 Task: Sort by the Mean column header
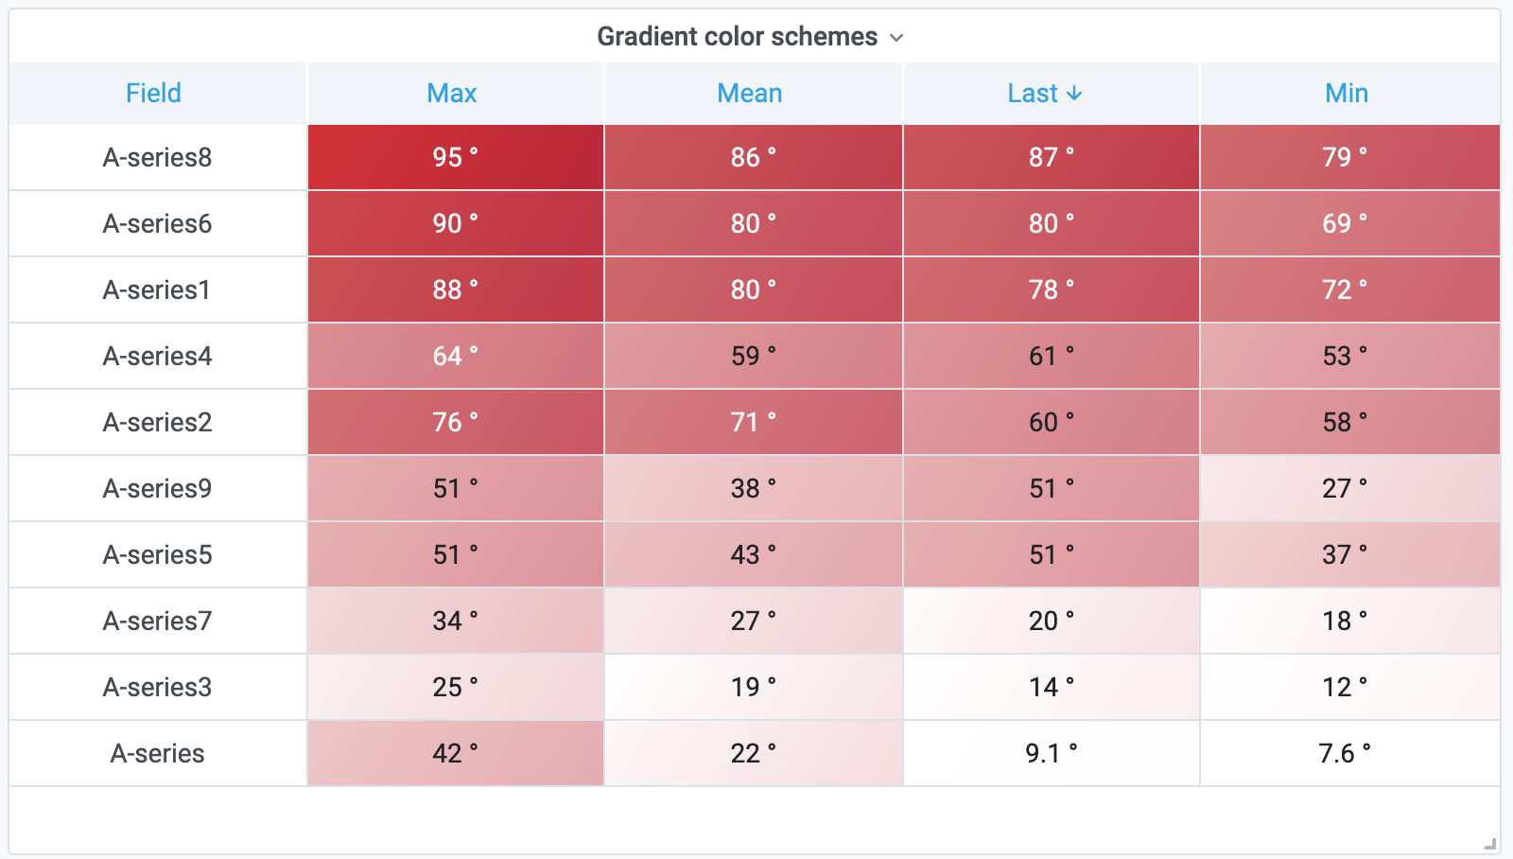tap(750, 94)
